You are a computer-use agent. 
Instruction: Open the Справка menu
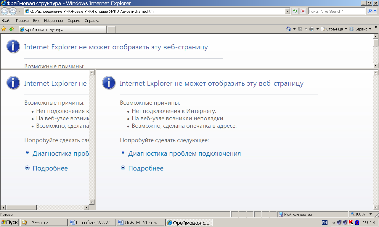92,20
